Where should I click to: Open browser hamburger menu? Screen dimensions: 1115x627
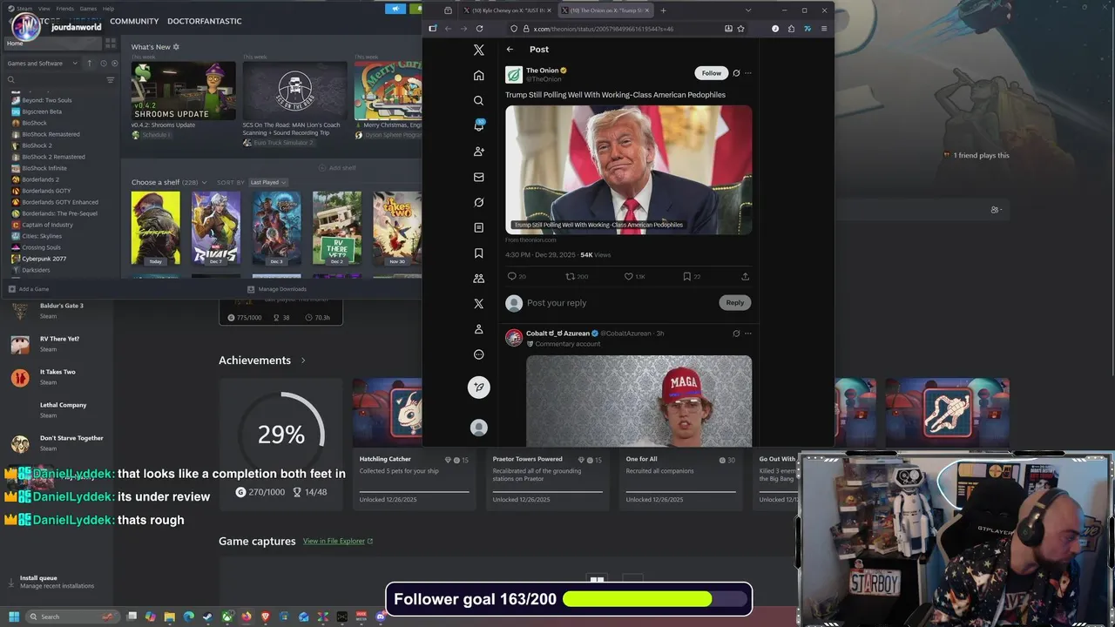click(x=824, y=29)
